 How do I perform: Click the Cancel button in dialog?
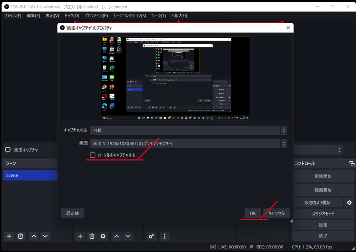pyautogui.click(x=276, y=213)
